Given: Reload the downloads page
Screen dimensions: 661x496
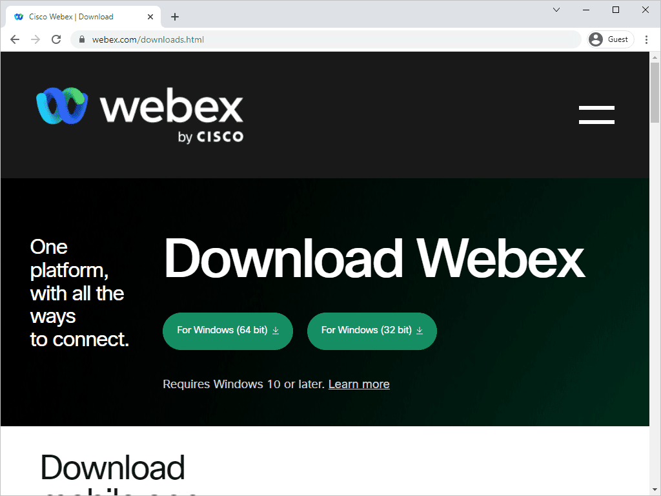Looking at the screenshot, I should [x=56, y=39].
